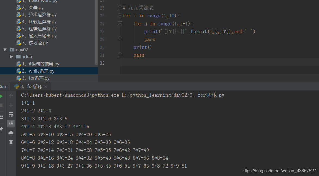Open 3、for循环.py in project tree
The image size is (319, 176).
tap(33, 78)
